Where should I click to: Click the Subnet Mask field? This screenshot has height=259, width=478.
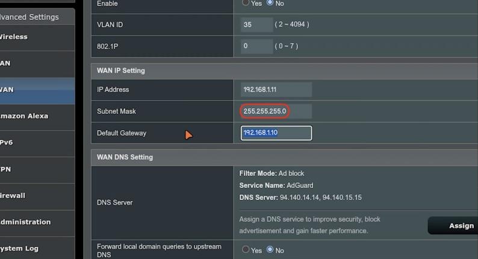(276, 111)
